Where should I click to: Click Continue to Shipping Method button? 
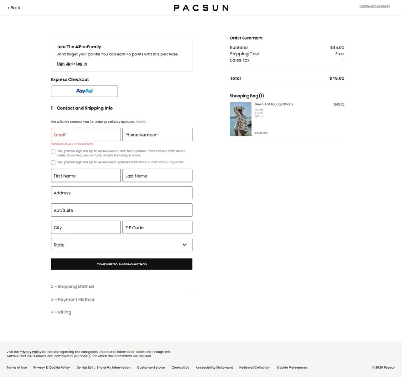coord(122,264)
